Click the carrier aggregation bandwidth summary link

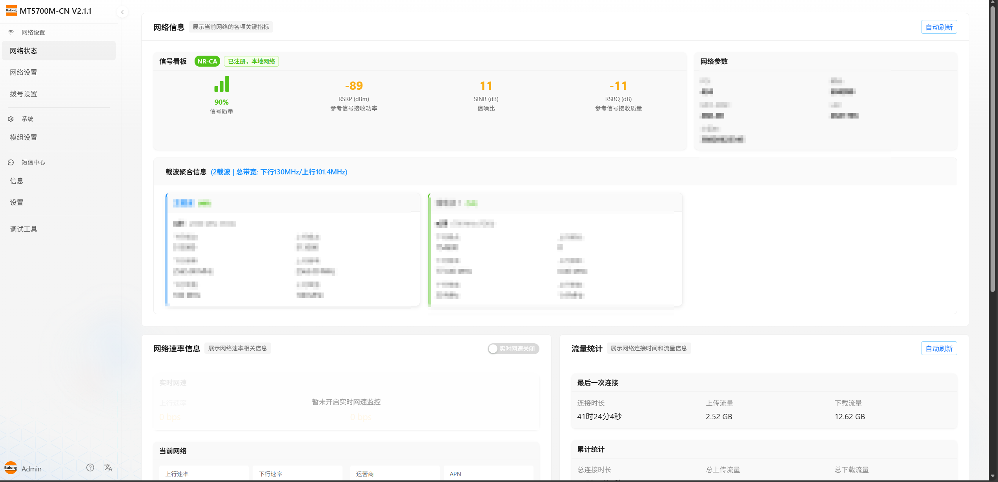(x=279, y=172)
